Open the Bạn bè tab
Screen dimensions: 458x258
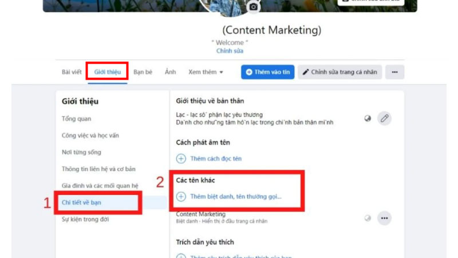(143, 72)
